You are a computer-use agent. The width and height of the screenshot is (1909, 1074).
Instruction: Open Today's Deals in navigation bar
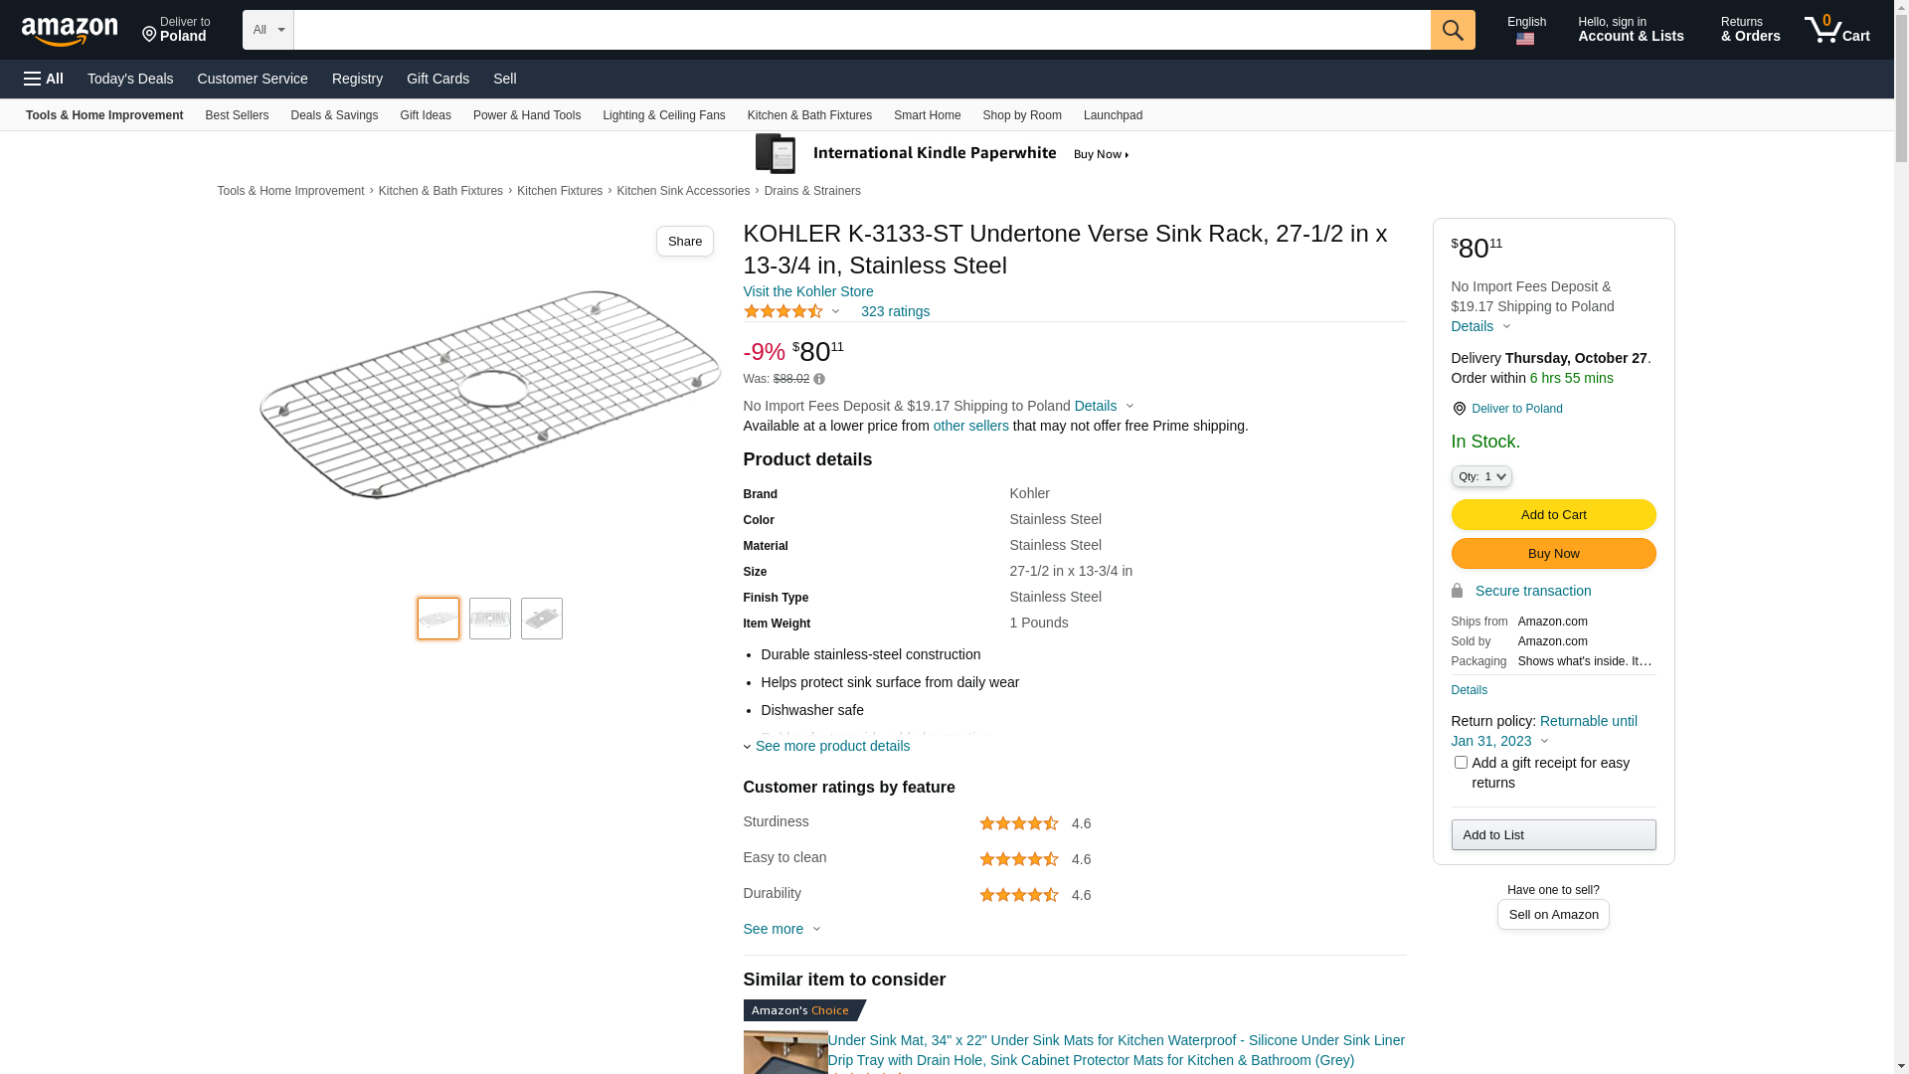[x=130, y=79]
